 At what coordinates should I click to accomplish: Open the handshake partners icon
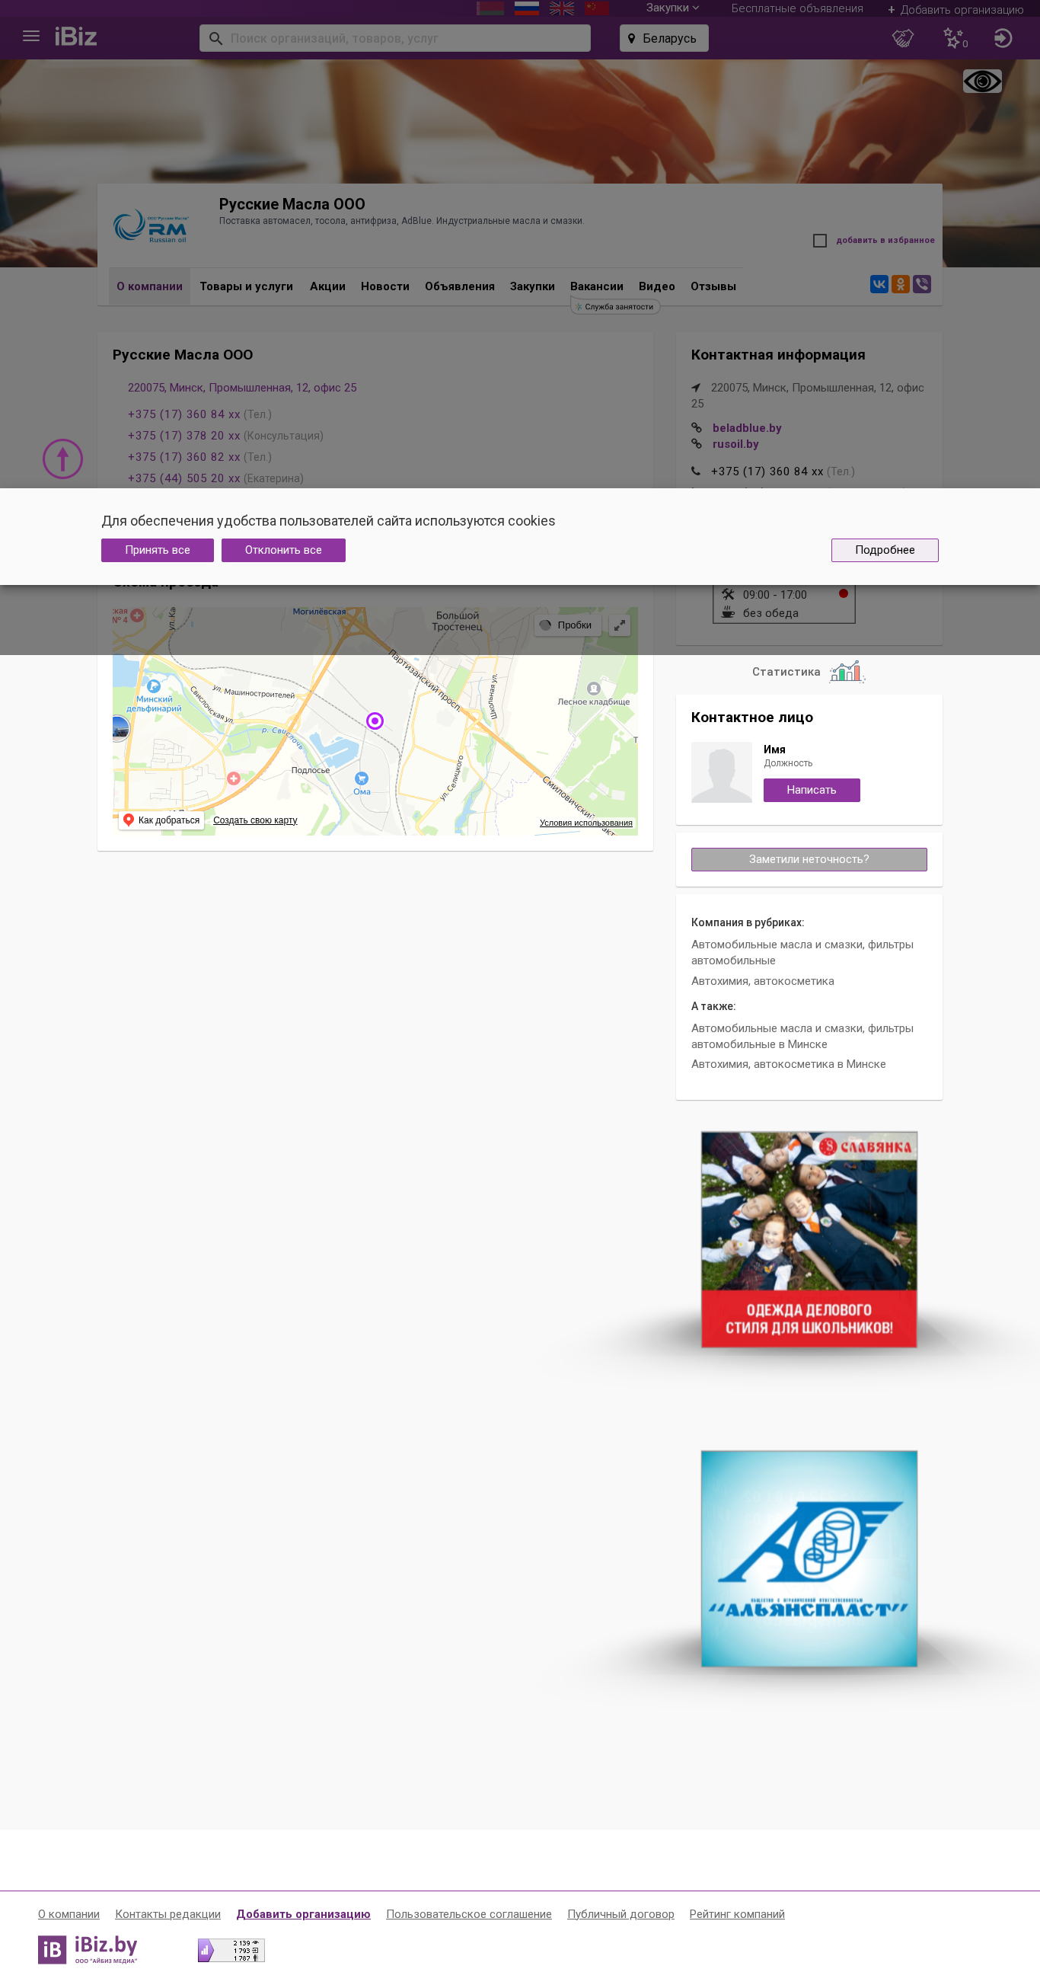coord(903,38)
